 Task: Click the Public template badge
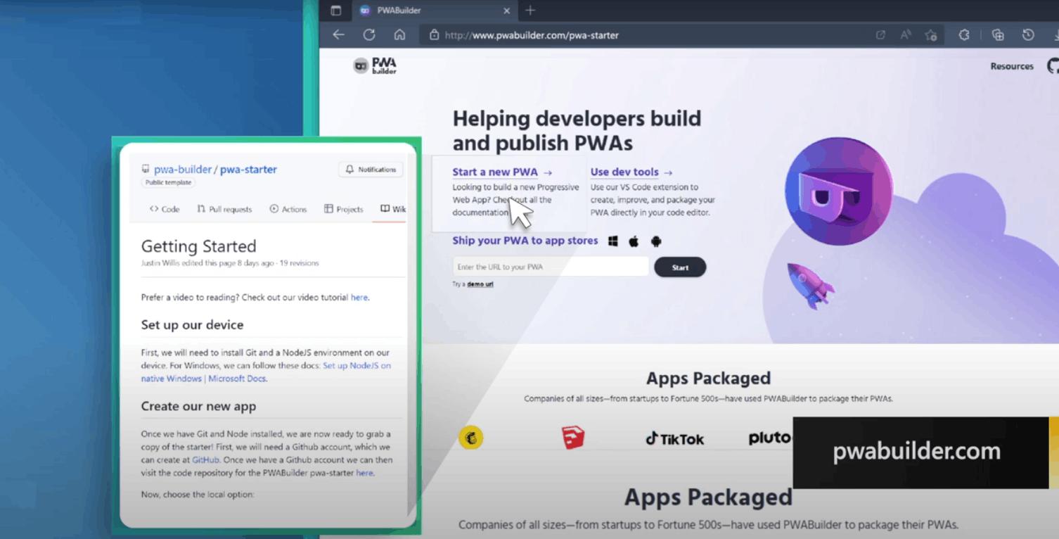(x=169, y=182)
